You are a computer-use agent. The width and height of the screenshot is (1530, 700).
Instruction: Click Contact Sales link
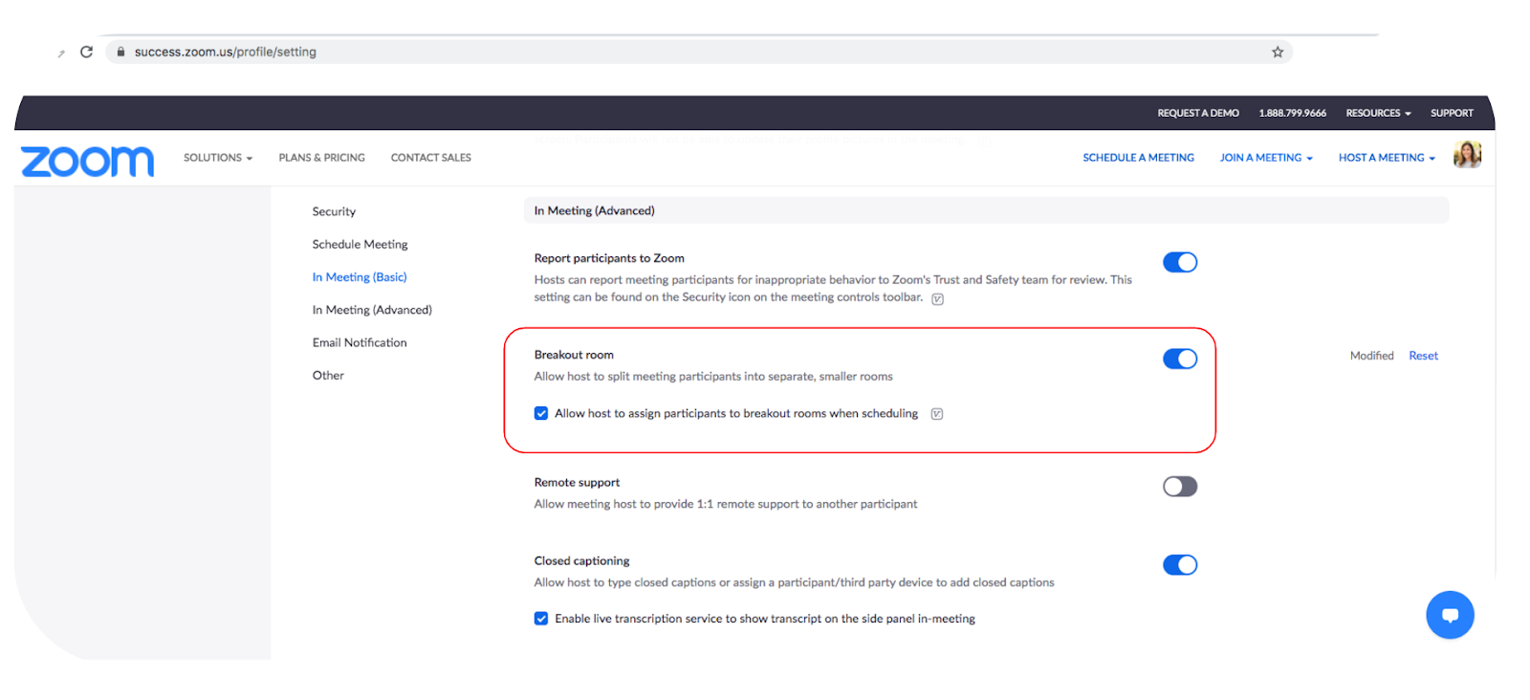(430, 158)
